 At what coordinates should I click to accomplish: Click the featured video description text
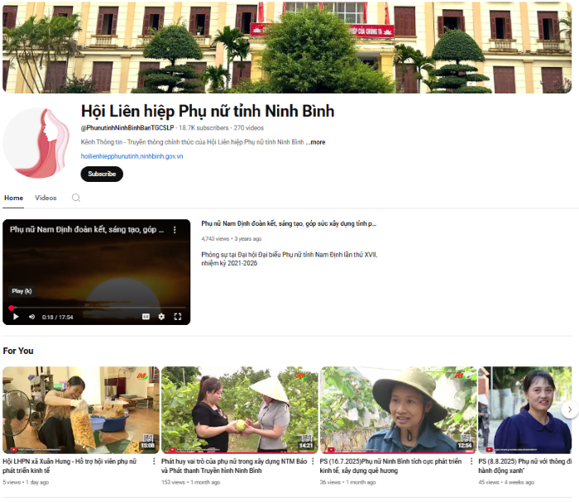coord(289,259)
